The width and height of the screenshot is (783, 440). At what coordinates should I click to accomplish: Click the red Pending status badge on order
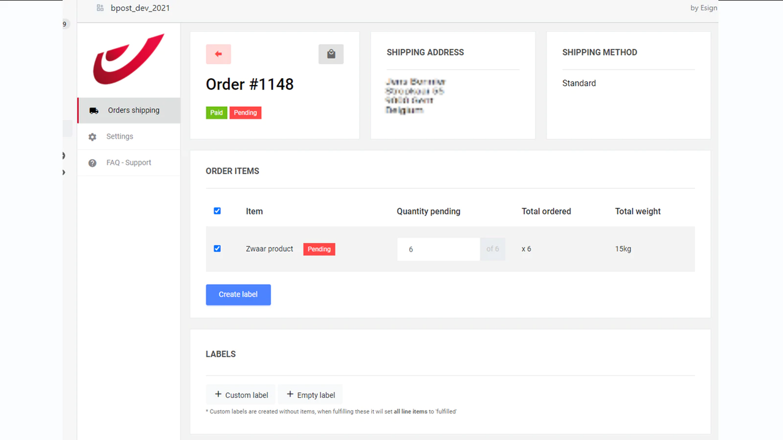[x=245, y=112]
